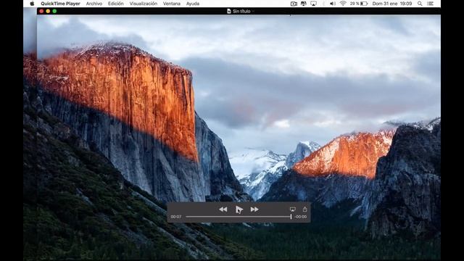The image size is (464, 261).
Task: Open the volume icon in the menu bar
Action: pyautogui.click(x=333, y=4)
